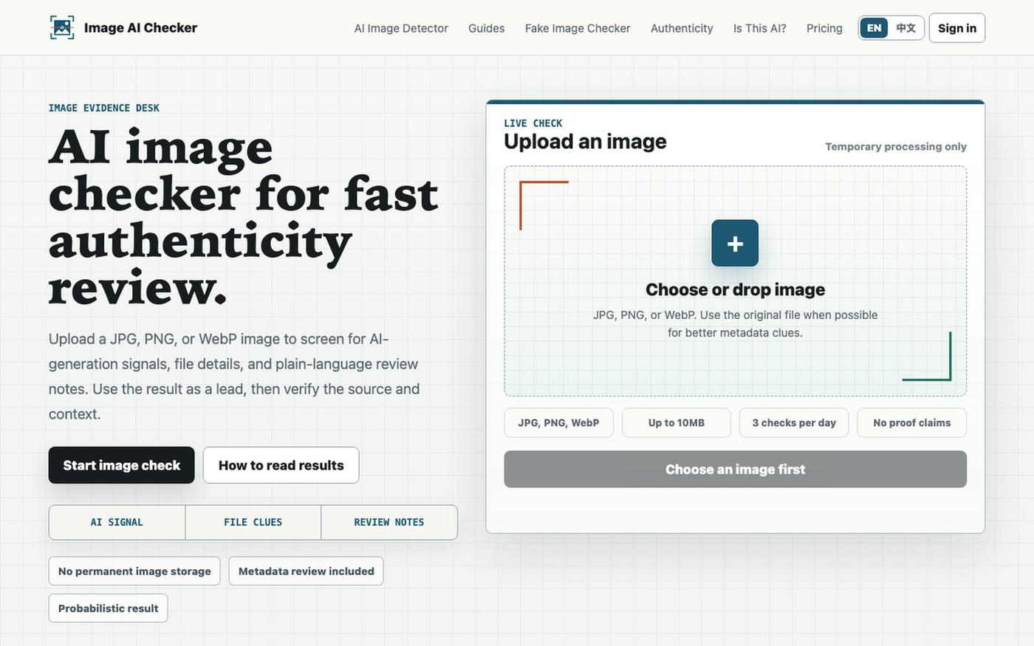
Task: Open How to read results
Action: (x=281, y=465)
